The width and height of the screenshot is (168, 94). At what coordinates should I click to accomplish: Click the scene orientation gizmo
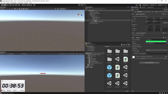[80, 14]
